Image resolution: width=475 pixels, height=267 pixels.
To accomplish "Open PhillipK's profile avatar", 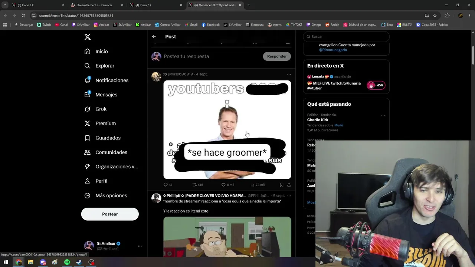I will click(x=156, y=198).
